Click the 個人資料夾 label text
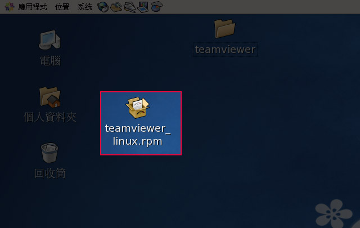Screen dimensions: 360x228 (50, 117)
